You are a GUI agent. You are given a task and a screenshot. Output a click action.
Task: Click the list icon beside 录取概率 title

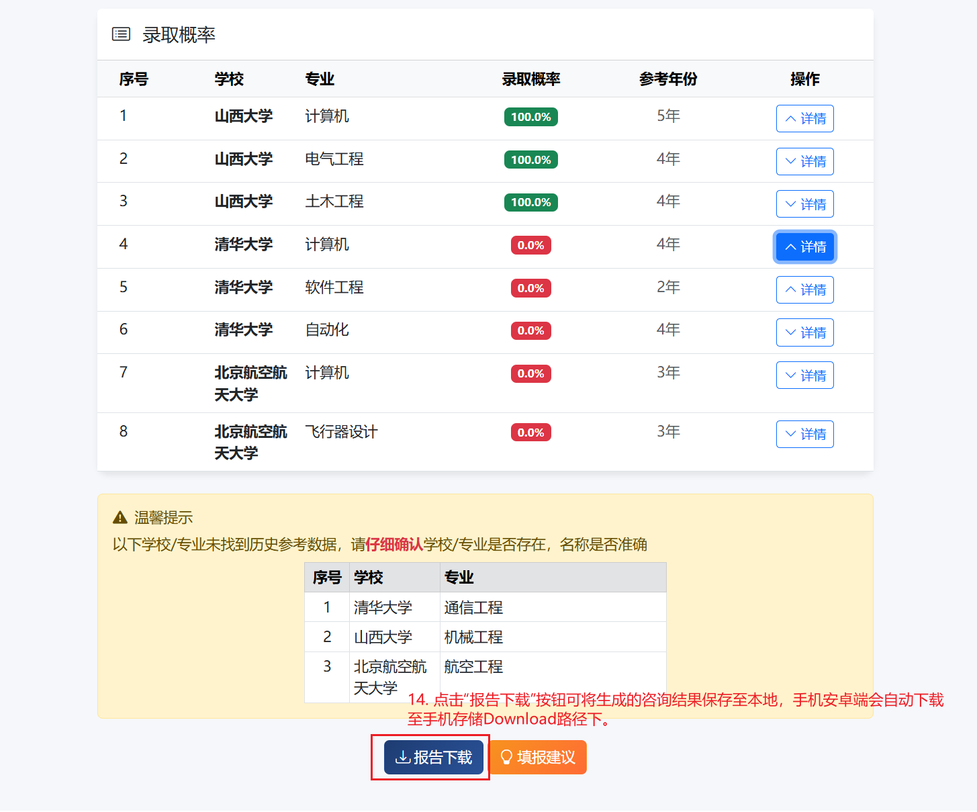click(x=121, y=34)
